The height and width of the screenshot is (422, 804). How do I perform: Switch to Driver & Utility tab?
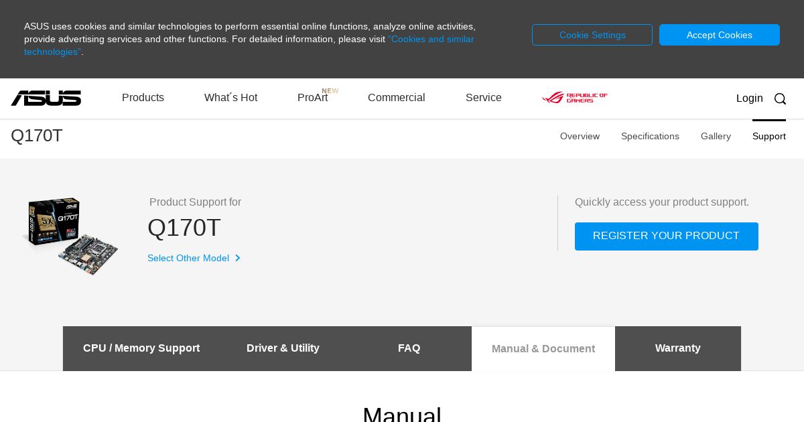(283, 348)
